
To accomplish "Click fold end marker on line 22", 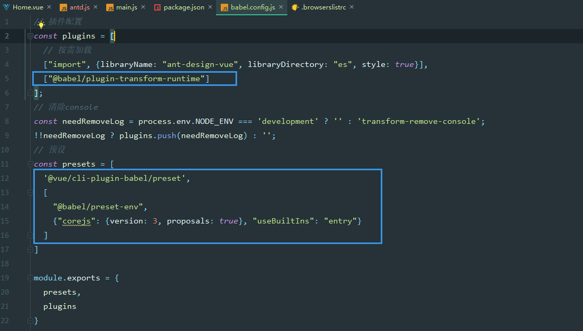I will [x=30, y=320].
